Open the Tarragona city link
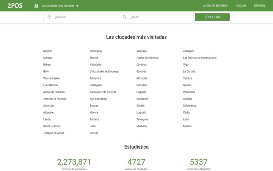The width and height of the screenshot is (273, 171). click(143, 119)
